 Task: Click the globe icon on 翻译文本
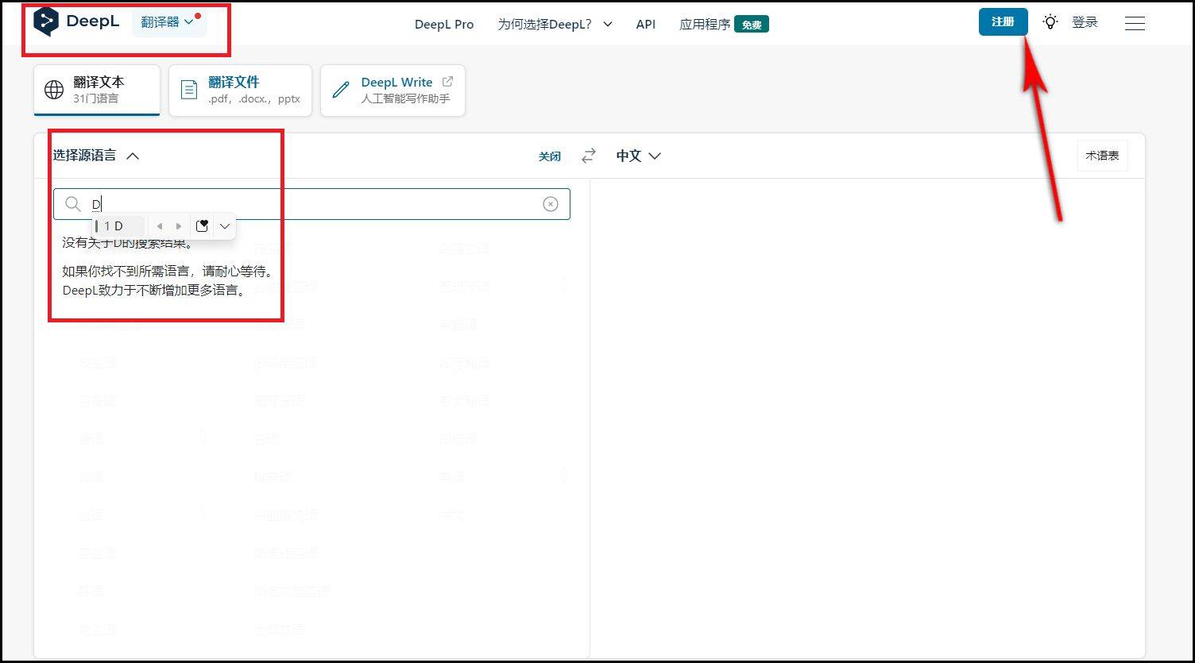(x=54, y=90)
